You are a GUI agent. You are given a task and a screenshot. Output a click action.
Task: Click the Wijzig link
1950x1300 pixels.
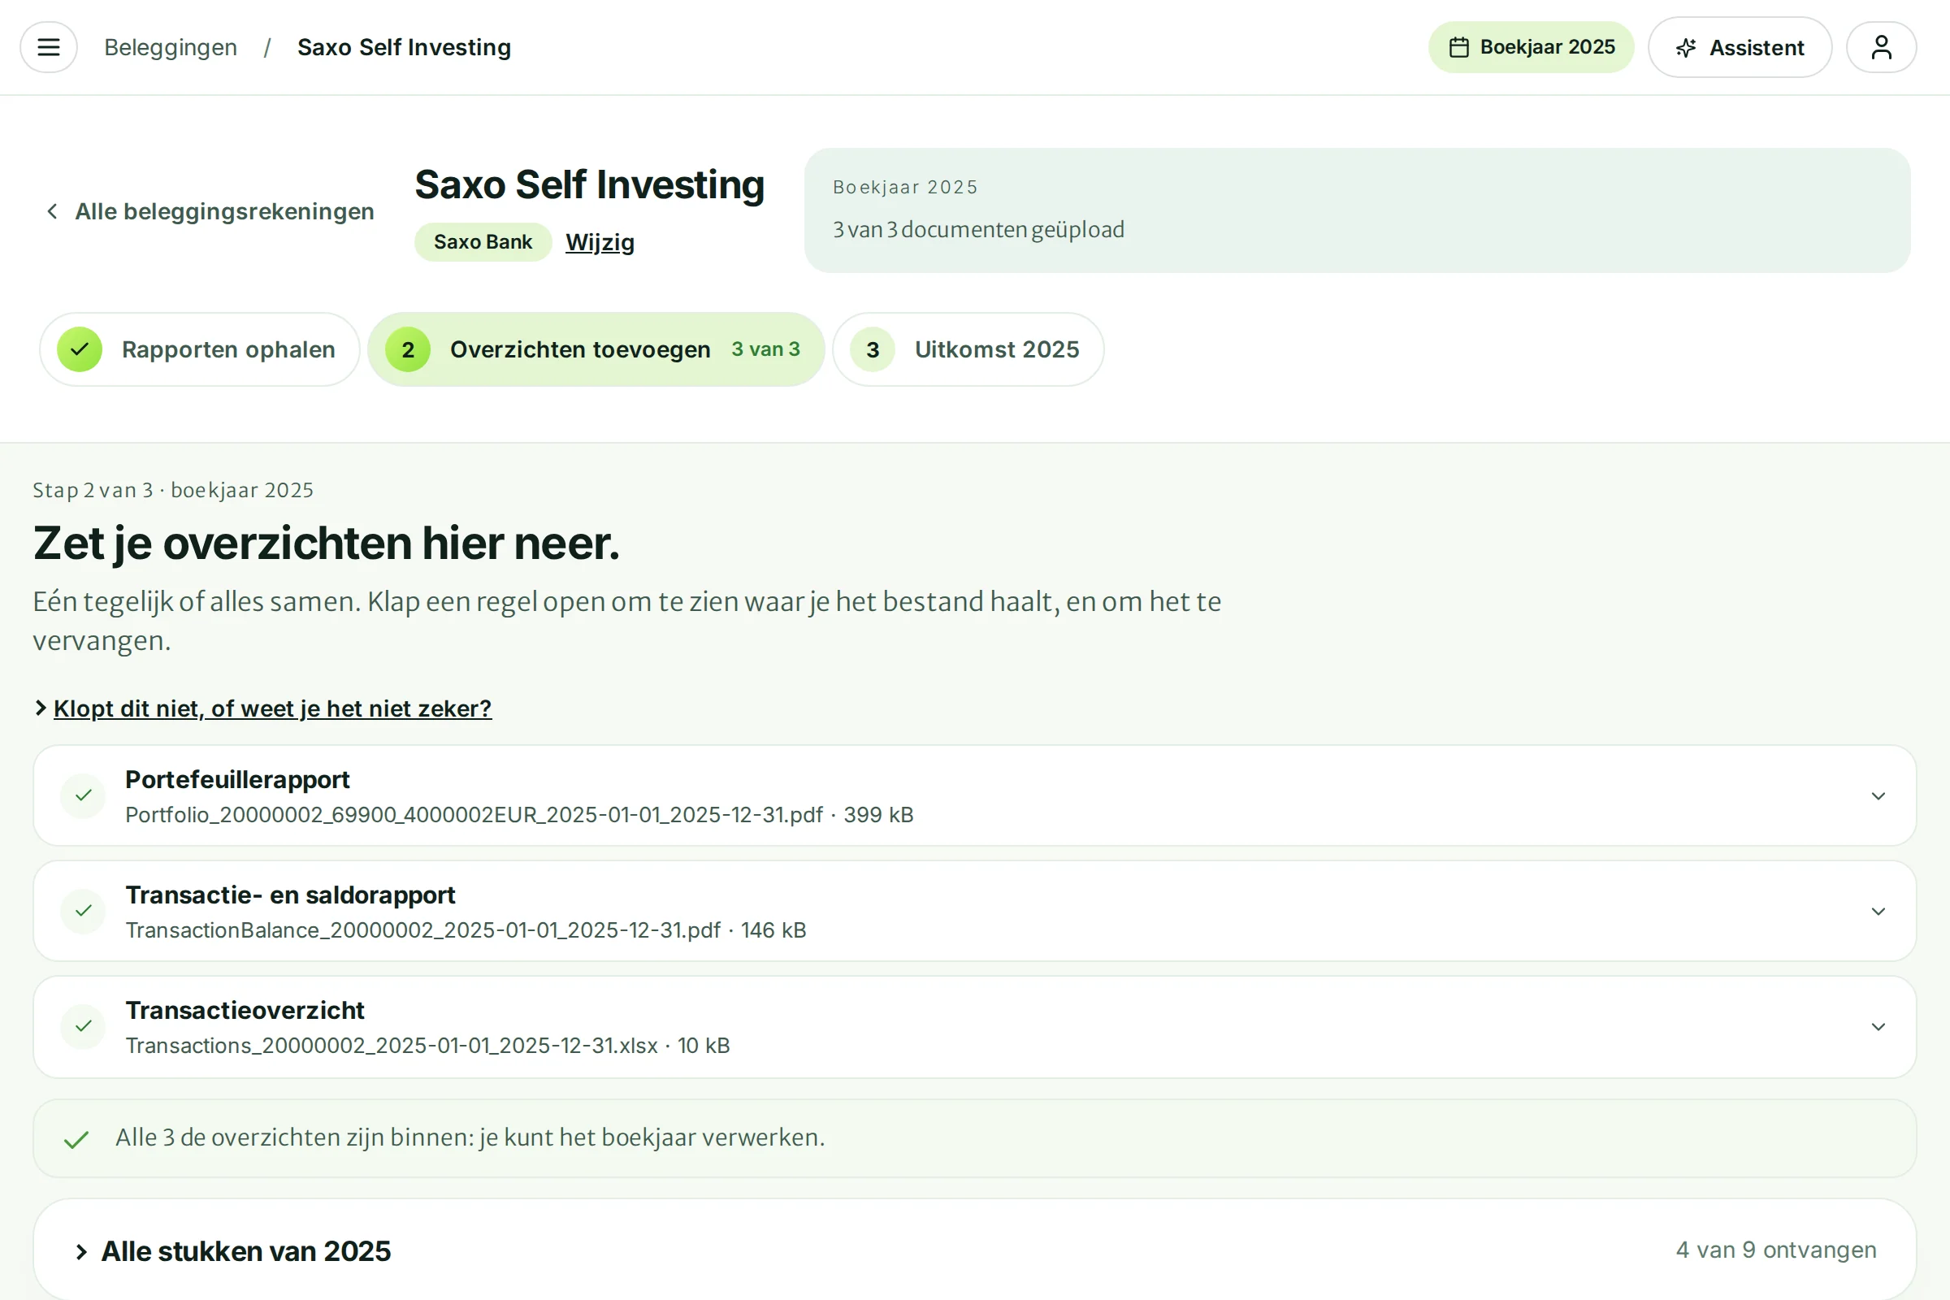[x=600, y=242]
